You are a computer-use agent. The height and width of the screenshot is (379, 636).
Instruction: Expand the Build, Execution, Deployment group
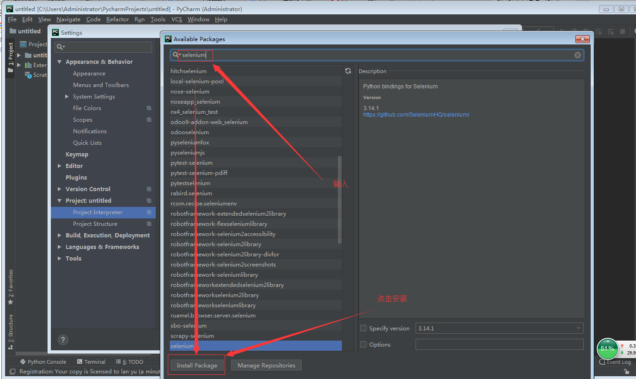[59, 236]
